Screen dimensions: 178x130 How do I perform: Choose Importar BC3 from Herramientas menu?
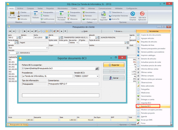(x=146, y=103)
